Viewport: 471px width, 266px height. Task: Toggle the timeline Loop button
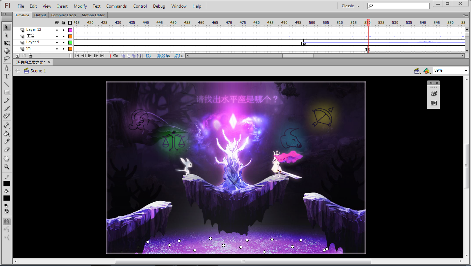[x=116, y=55]
